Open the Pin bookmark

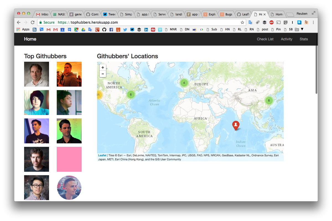coord(276,29)
